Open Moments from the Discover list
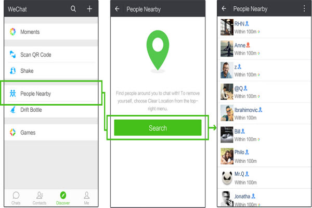 51,32
